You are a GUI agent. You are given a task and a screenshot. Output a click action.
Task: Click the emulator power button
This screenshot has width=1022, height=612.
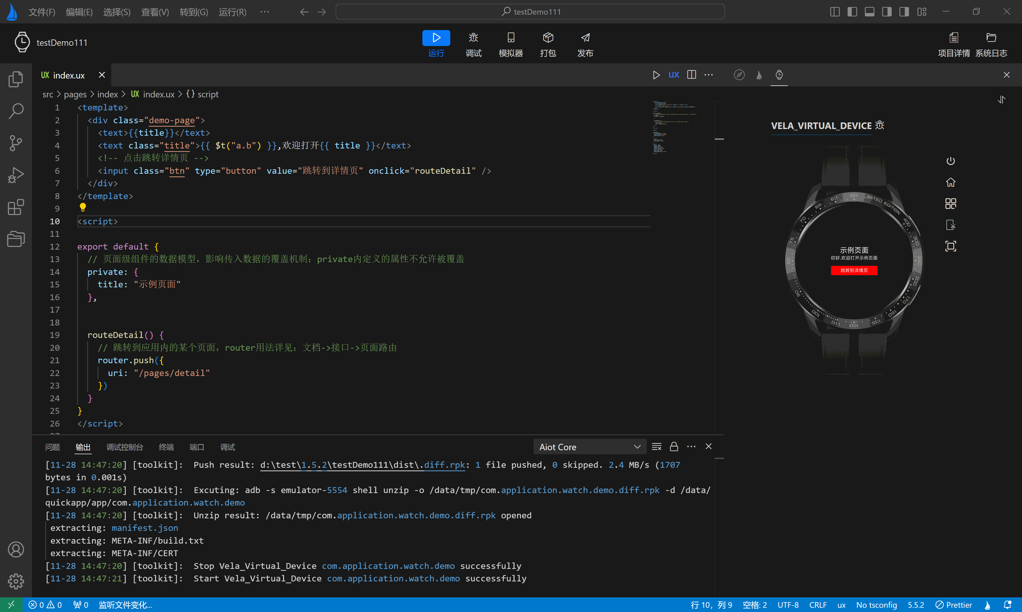point(950,161)
